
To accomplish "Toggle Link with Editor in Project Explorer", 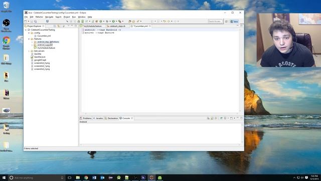I will [59, 26].
